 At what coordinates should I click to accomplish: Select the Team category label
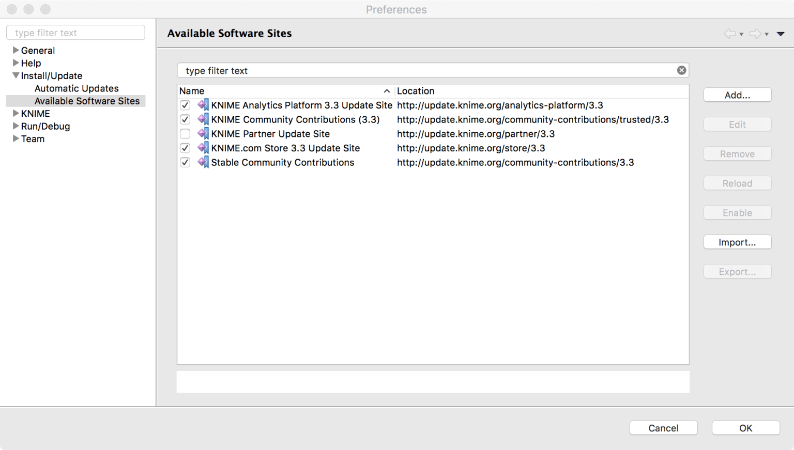(33, 139)
